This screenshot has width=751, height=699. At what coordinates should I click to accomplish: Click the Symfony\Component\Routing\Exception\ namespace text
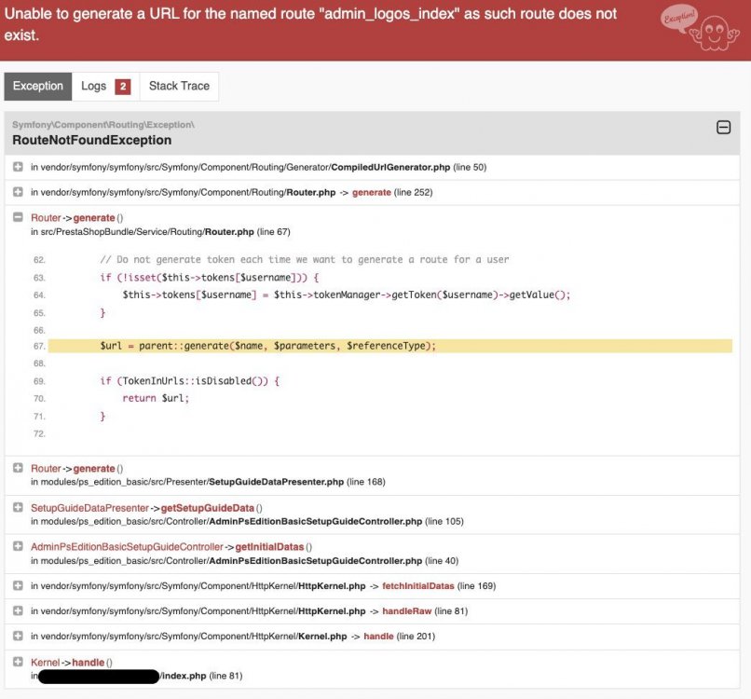point(103,125)
